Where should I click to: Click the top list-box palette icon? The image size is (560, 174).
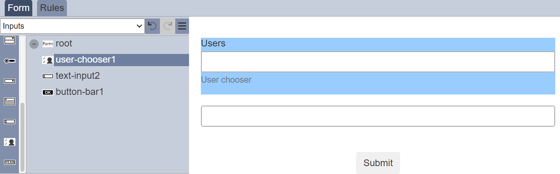(x=9, y=40)
